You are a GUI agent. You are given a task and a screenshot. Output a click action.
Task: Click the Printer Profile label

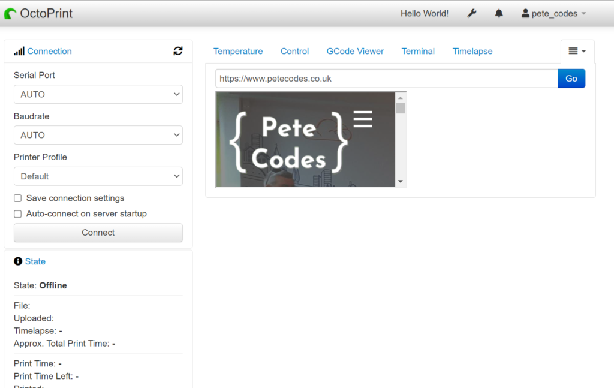pyautogui.click(x=40, y=157)
